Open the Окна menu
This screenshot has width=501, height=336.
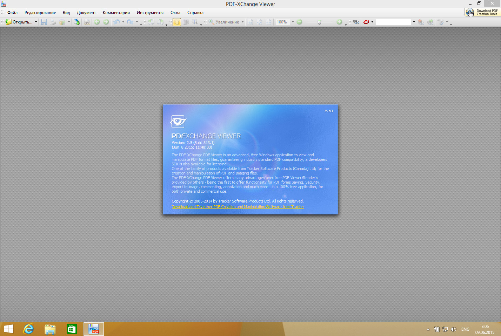175,13
